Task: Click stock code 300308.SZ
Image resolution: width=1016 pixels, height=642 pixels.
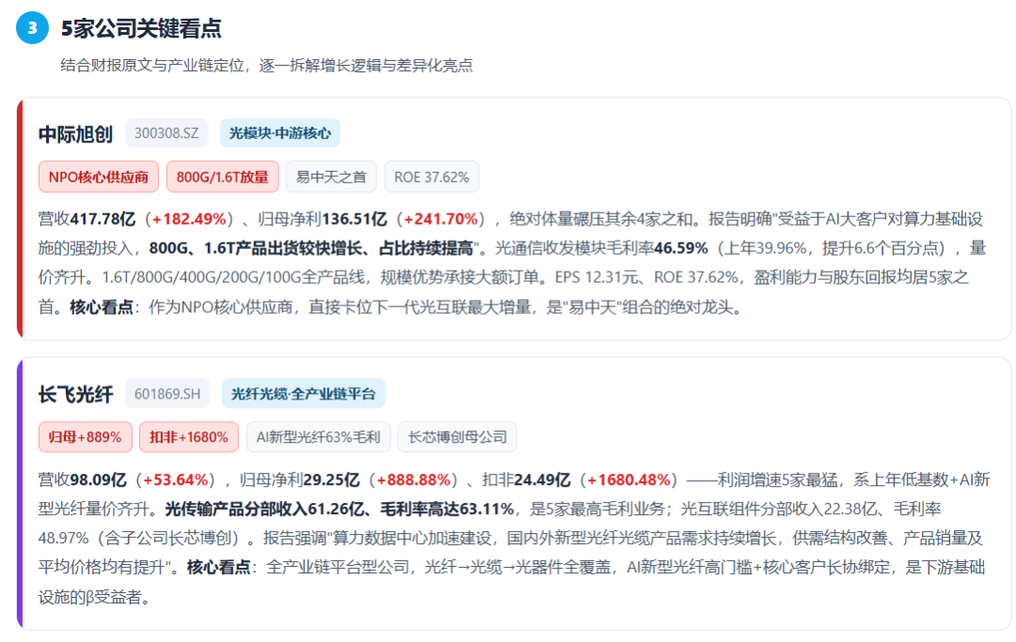Action: coord(167,133)
